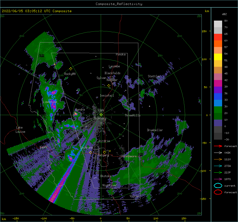Select the white 04DK arrow icon

[x=218, y=153]
